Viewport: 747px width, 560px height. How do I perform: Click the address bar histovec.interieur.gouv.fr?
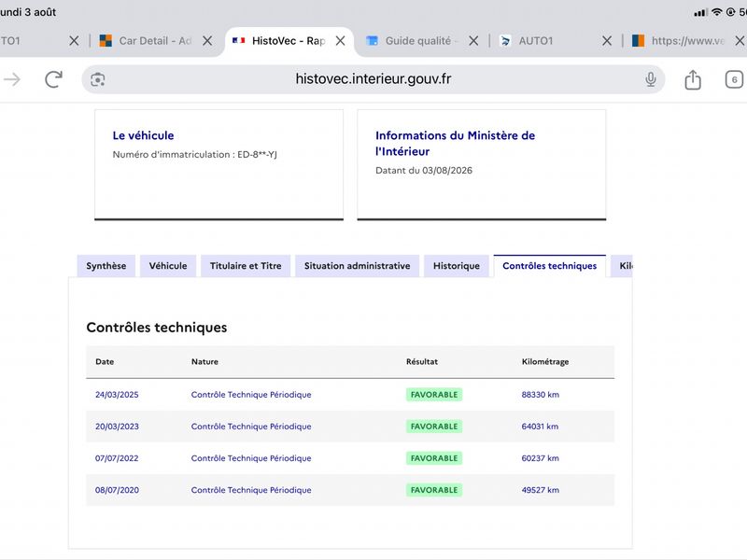coord(373,79)
